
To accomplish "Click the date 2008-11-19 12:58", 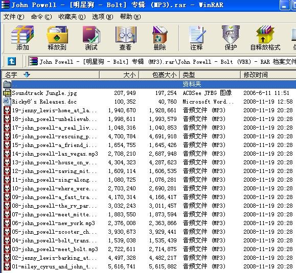I will [x=268, y=102].
